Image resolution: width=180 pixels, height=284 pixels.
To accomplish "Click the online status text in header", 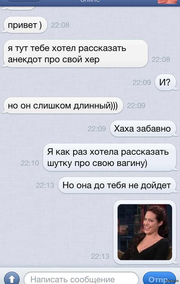I will click(90, 1).
